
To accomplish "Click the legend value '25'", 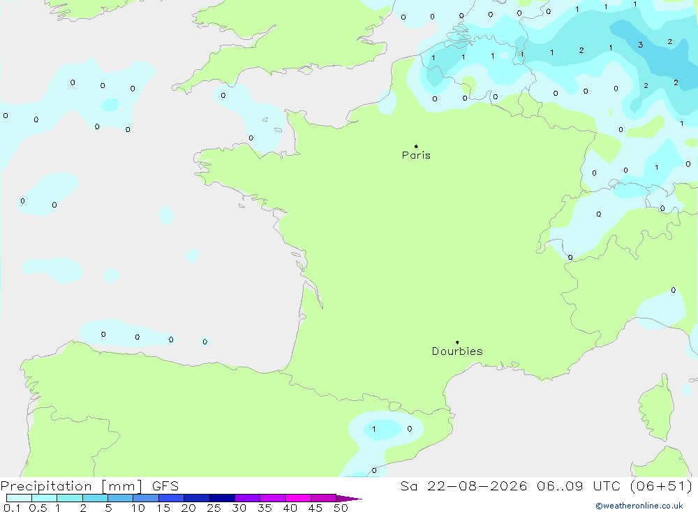I will tap(214, 508).
